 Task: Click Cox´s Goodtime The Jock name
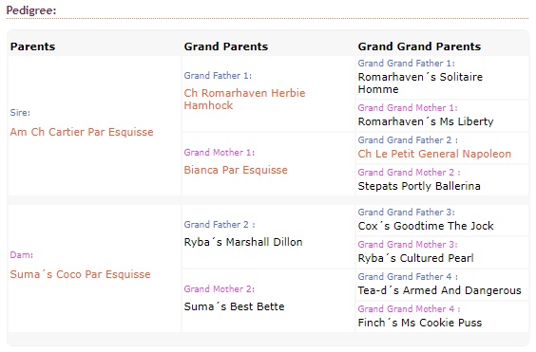(426, 226)
